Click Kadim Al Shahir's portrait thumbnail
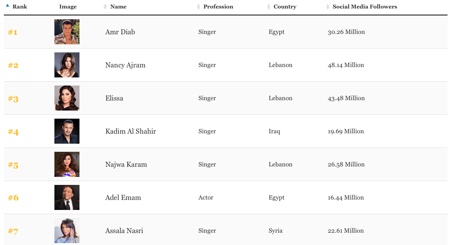The width and height of the screenshot is (451, 245). pyautogui.click(x=67, y=131)
